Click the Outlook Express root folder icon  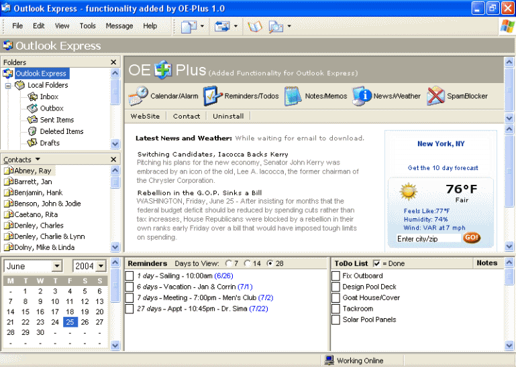click(8, 73)
